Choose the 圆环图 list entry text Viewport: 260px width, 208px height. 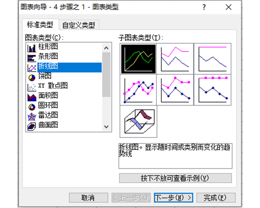click(x=48, y=105)
